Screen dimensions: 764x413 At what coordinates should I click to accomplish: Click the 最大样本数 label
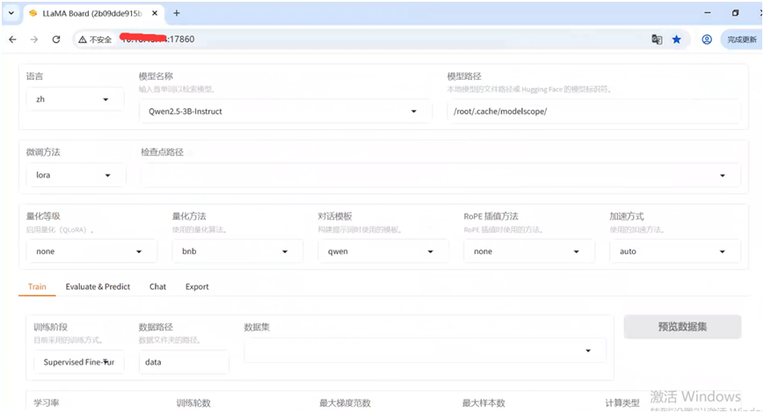point(484,403)
